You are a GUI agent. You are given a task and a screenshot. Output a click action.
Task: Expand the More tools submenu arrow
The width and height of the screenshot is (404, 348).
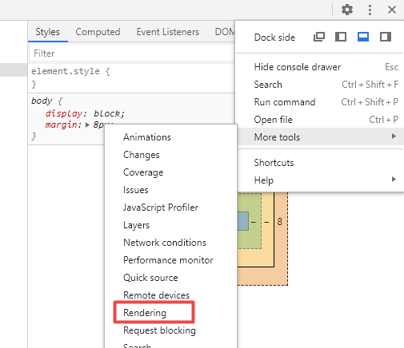coord(394,136)
